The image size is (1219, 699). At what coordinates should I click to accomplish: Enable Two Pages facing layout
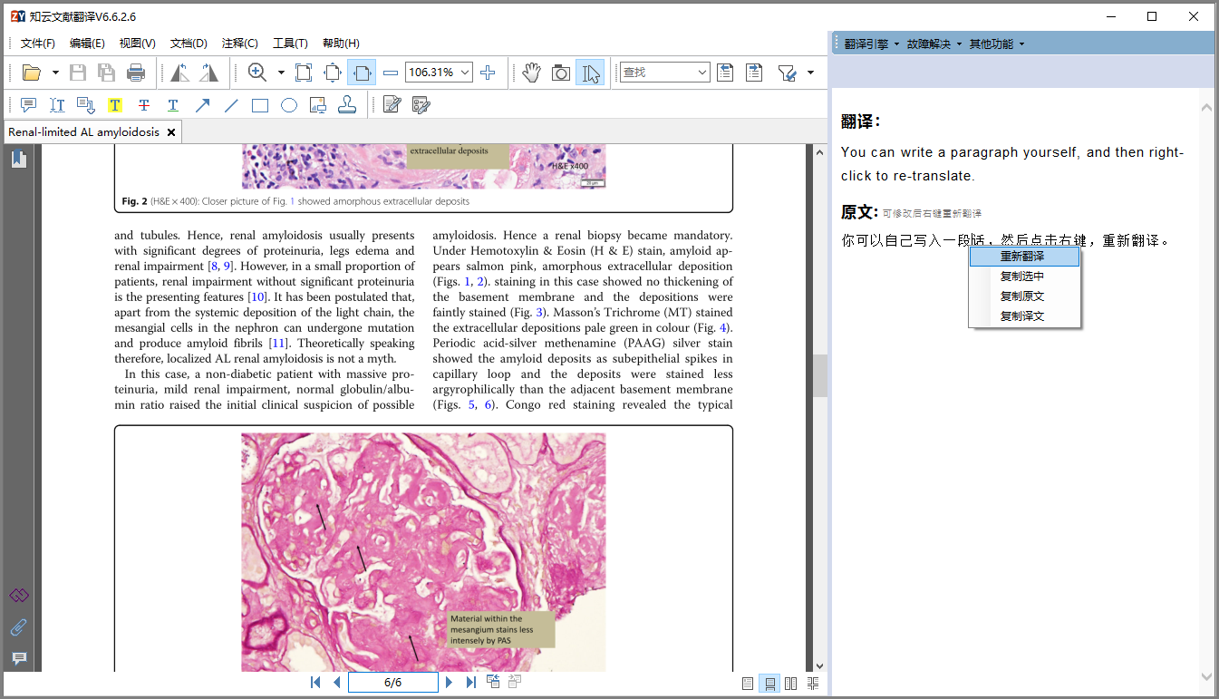(791, 684)
